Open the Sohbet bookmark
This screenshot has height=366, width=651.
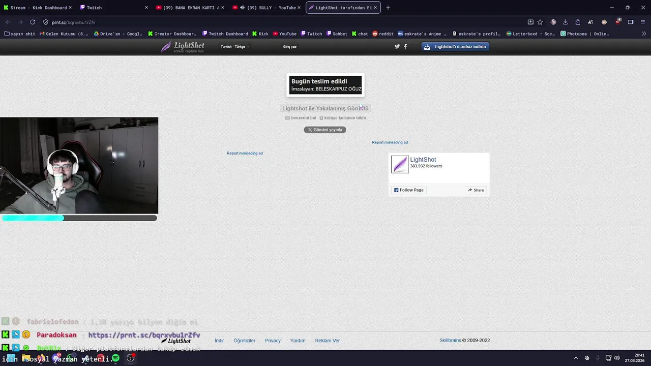tap(337, 34)
